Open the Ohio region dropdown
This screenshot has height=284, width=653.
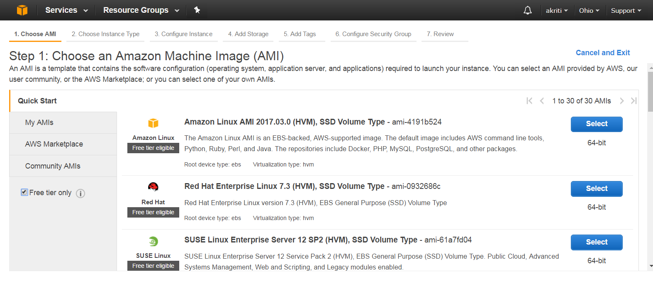[589, 10]
